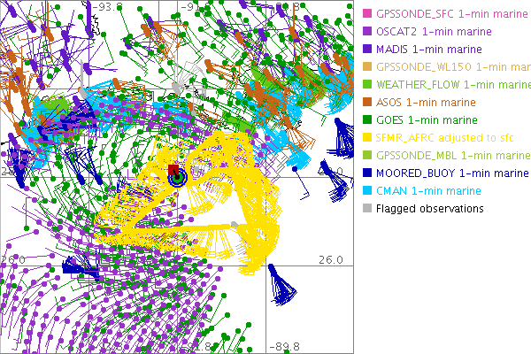This screenshot has width=531, height=354.
Task: Click the brown ASOS legend swatch
Action: pos(367,103)
